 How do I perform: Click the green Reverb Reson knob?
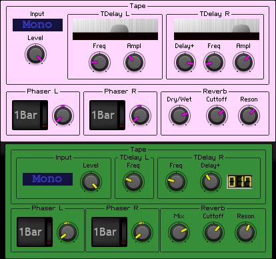point(245,232)
